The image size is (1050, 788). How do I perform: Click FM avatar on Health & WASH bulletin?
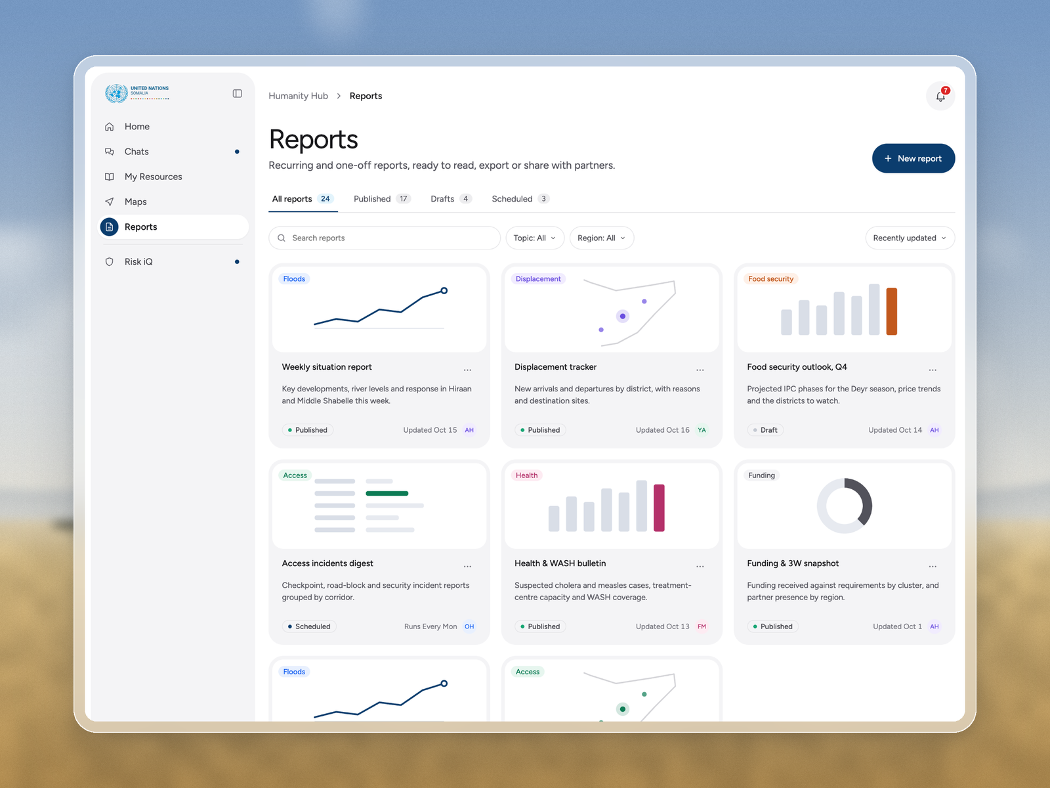coord(702,626)
